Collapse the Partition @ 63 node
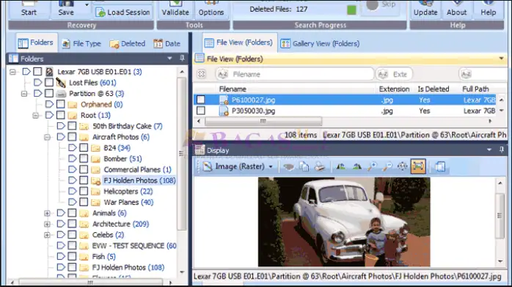The width and height of the screenshot is (512, 287). tap(24, 94)
